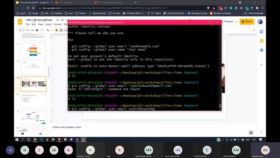The height and width of the screenshot is (158, 280).
Task: Select slide 19 thumbnail with photos
Action: pos(33,84)
